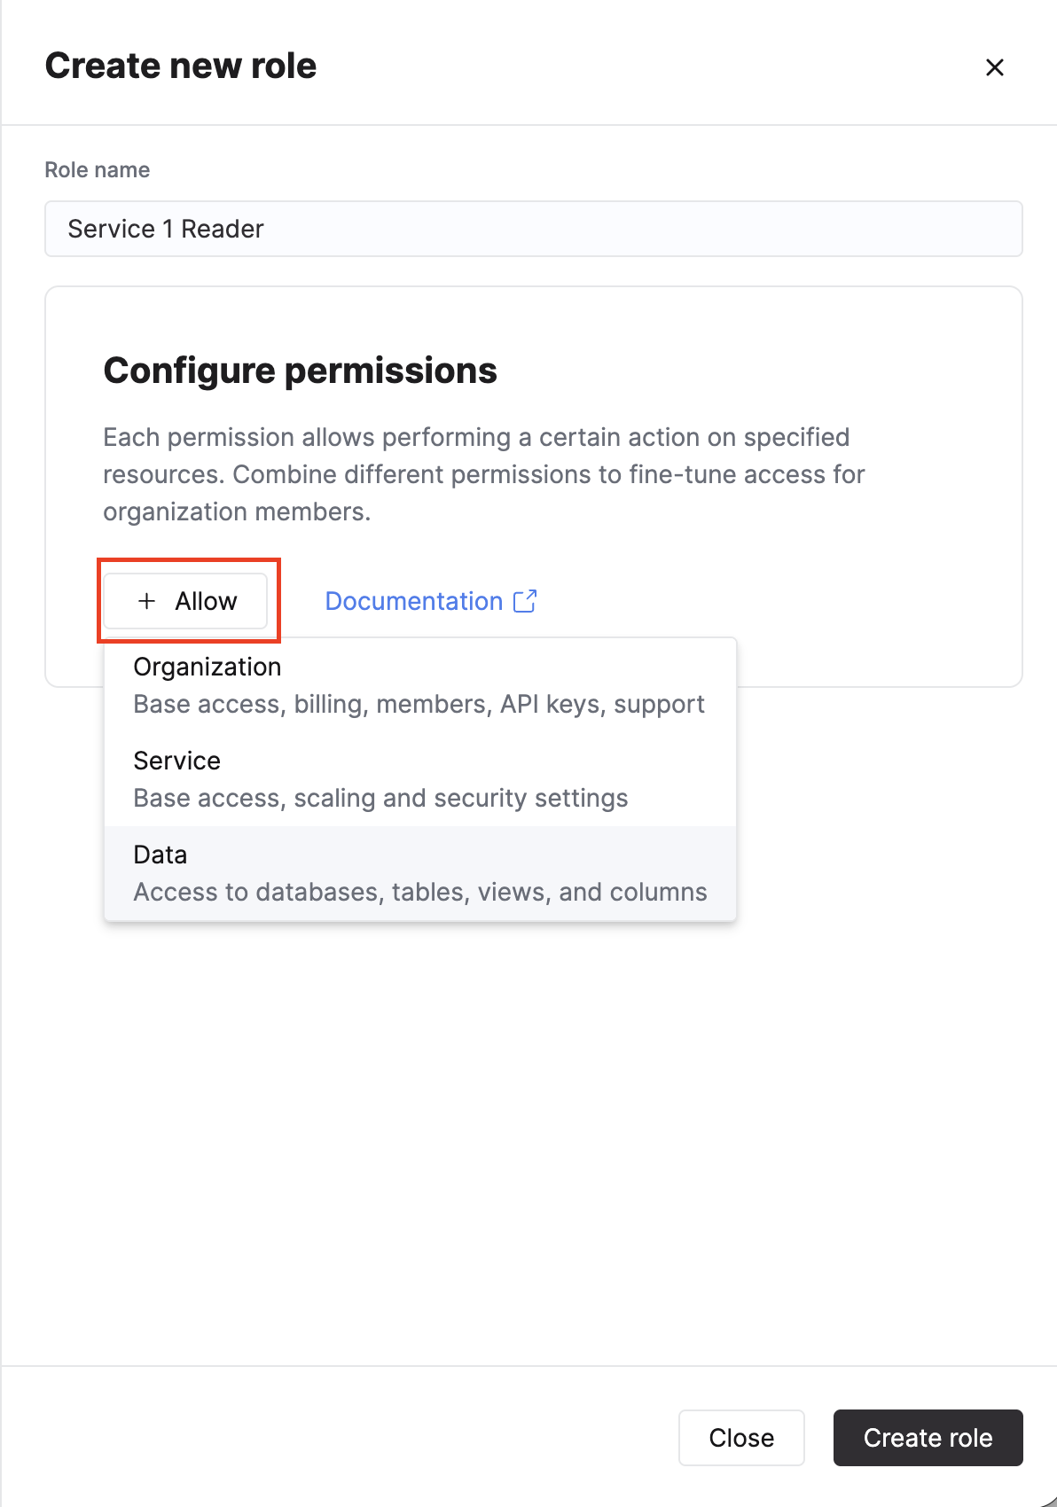Close the dialog using the X icon
This screenshot has width=1057, height=1507.
[994, 67]
